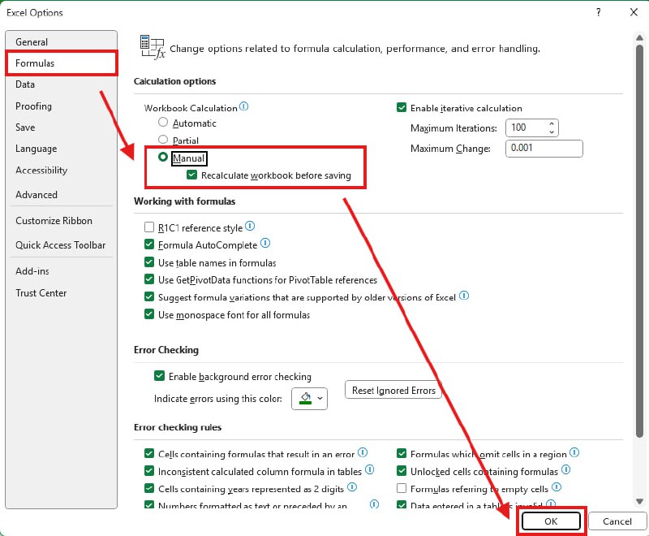649x536 pixels.
Task: Click the Reset Ignored Errors button
Action: tap(393, 391)
